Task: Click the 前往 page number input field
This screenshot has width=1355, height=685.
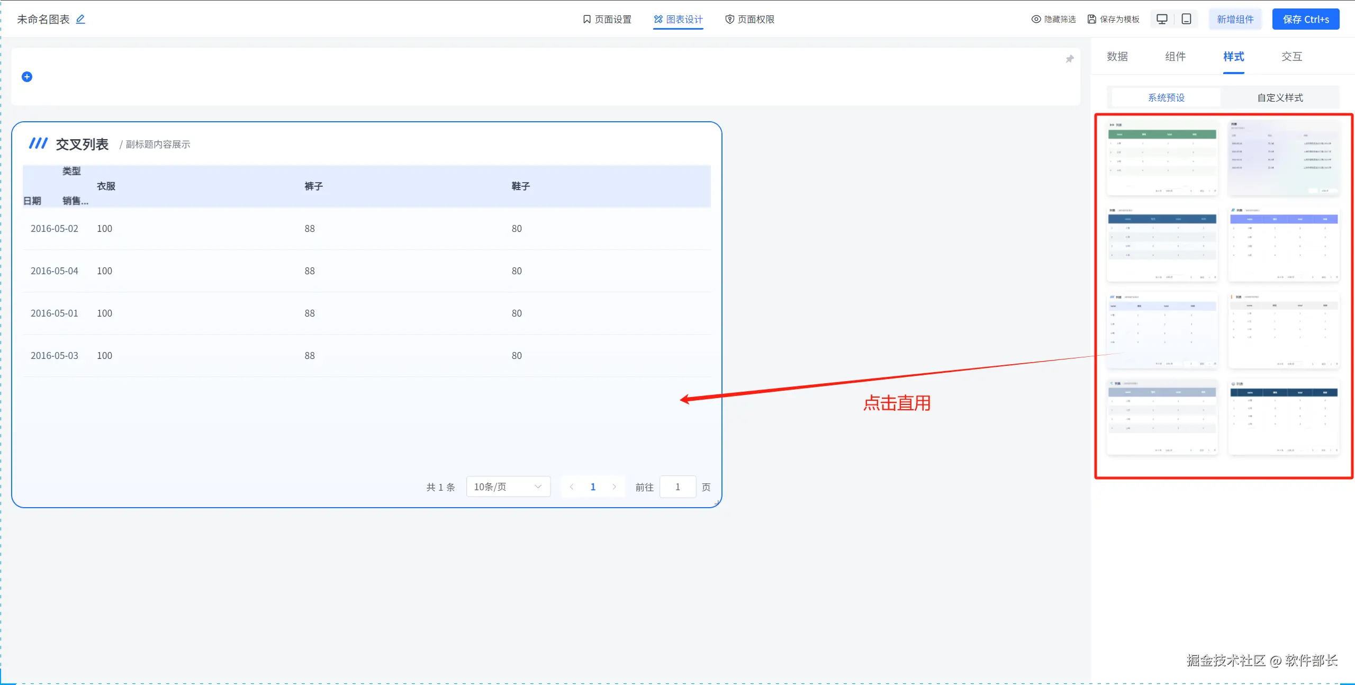Action: (677, 487)
